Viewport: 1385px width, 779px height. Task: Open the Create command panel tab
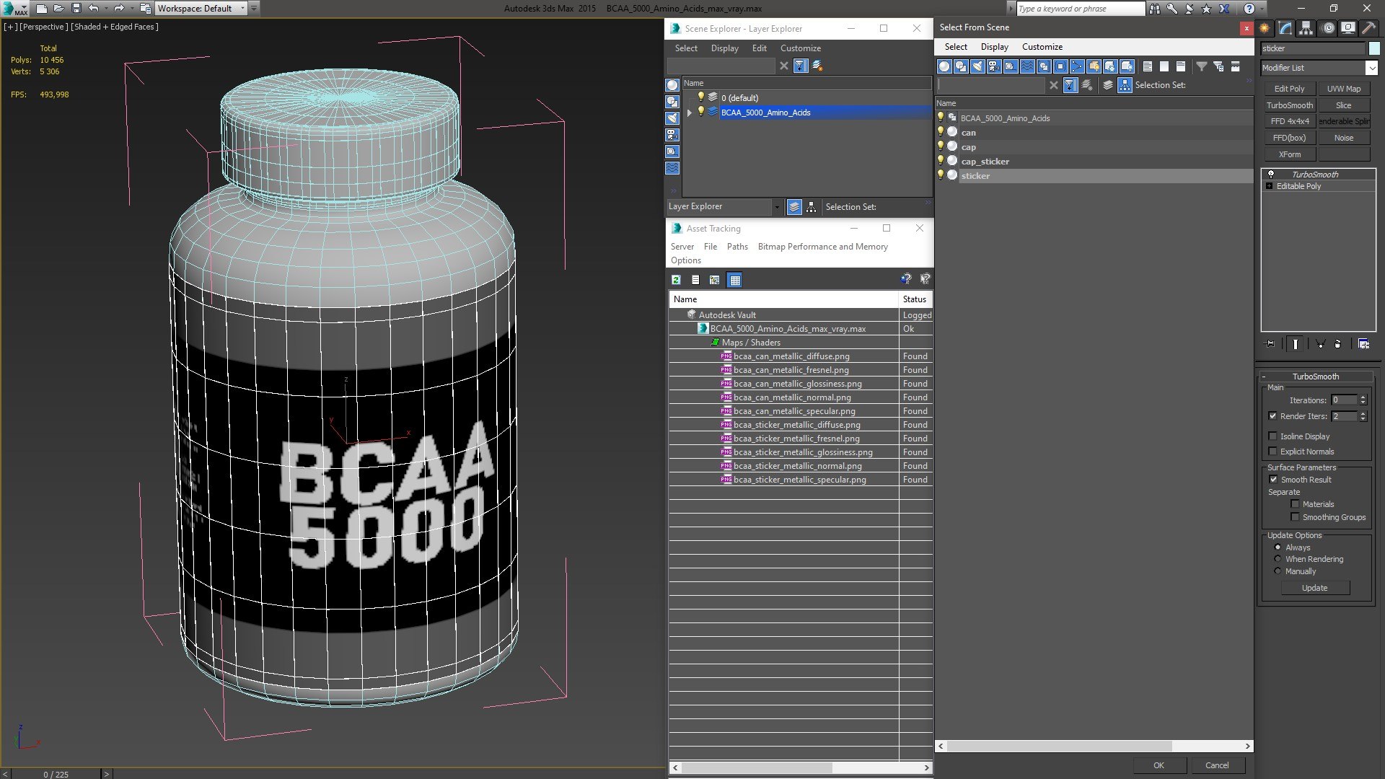pyautogui.click(x=1265, y=28)
